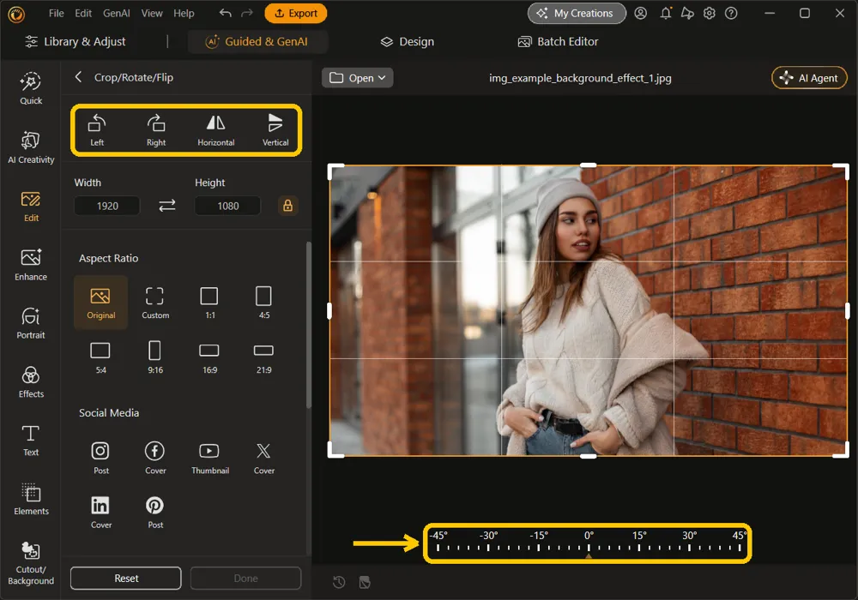Select LinkedIn Cover preset
This screenshot has height=600, width=858.
[x=100, y=513]
